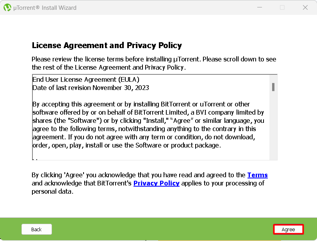Viewport: 317px width, 241px height.
Task: Go back with the Back button
Action: point(37,229)
